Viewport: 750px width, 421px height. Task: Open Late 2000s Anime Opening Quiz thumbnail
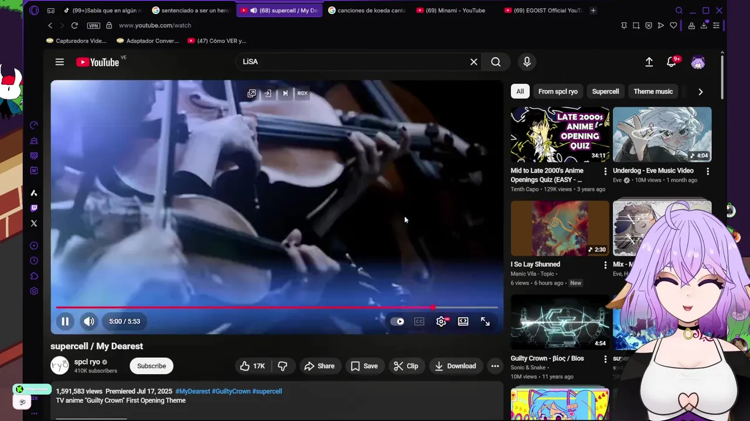[x=560, y=134]
